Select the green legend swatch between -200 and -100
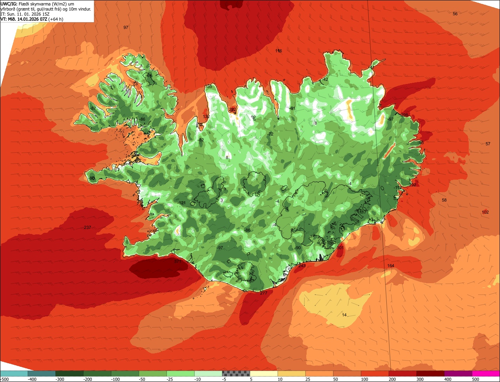This screenshot has height=382, width=500. click(97, 373)
